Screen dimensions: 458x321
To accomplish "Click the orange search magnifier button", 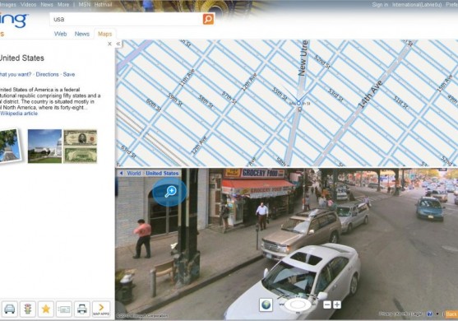I will 208,19.
